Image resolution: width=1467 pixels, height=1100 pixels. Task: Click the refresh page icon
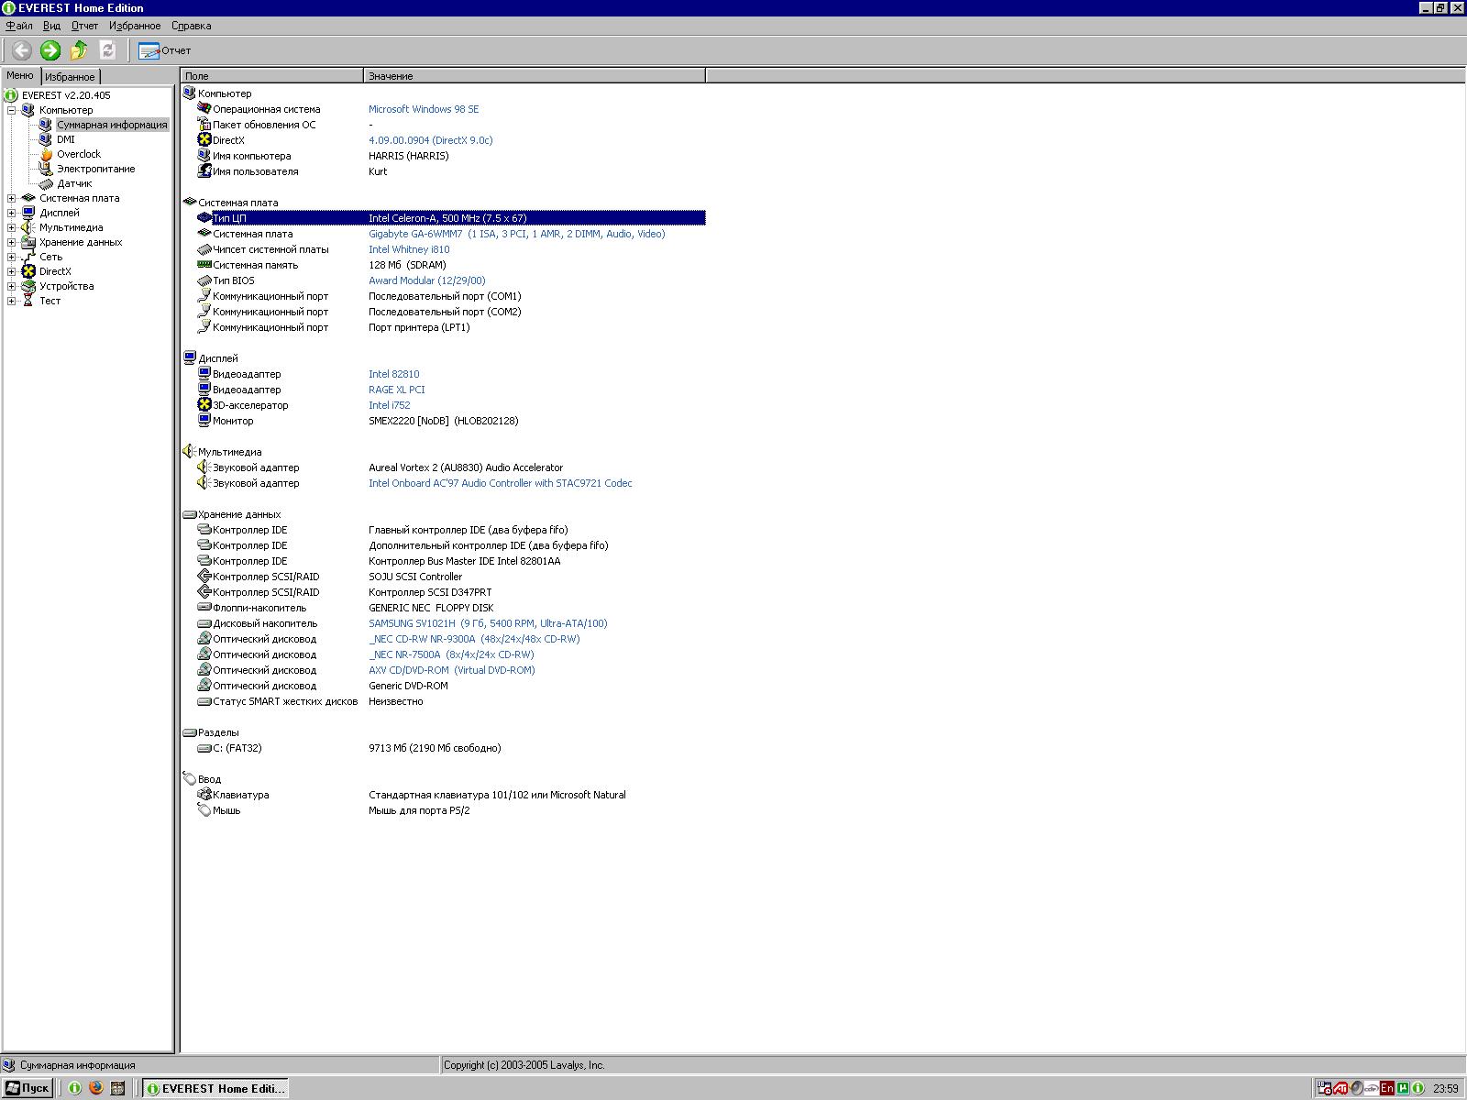108,50
